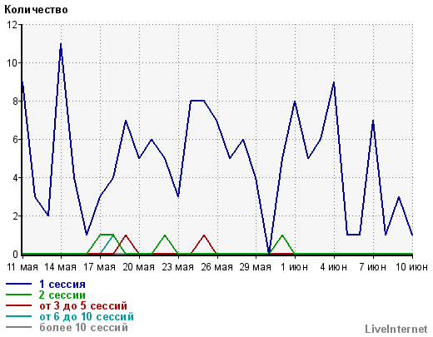Click the '12' value on the vertical axis

tap(12, 25)
